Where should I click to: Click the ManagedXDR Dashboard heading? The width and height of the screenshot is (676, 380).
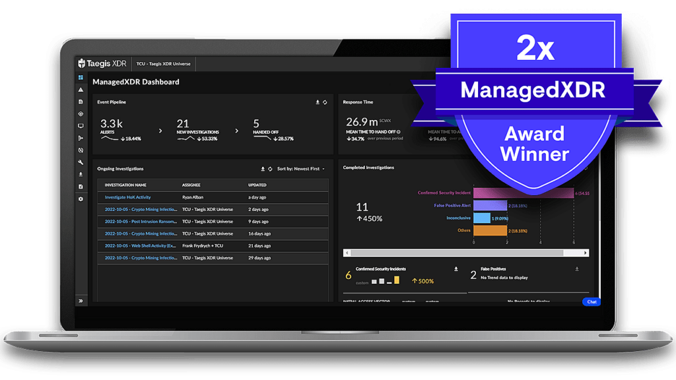(136, 82)
